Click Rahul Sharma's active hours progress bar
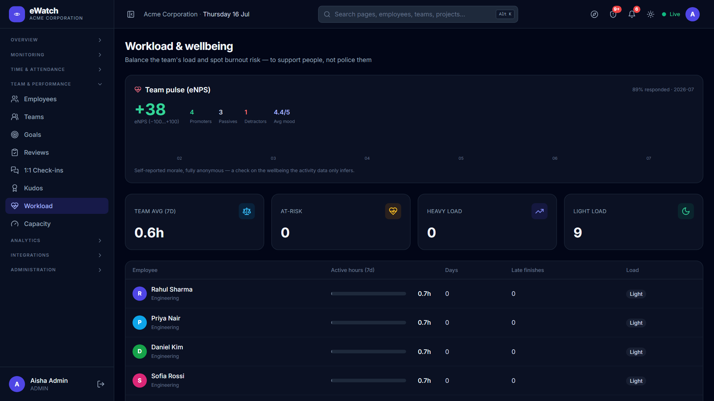714x401 pixels. click(x=368, y=294)
